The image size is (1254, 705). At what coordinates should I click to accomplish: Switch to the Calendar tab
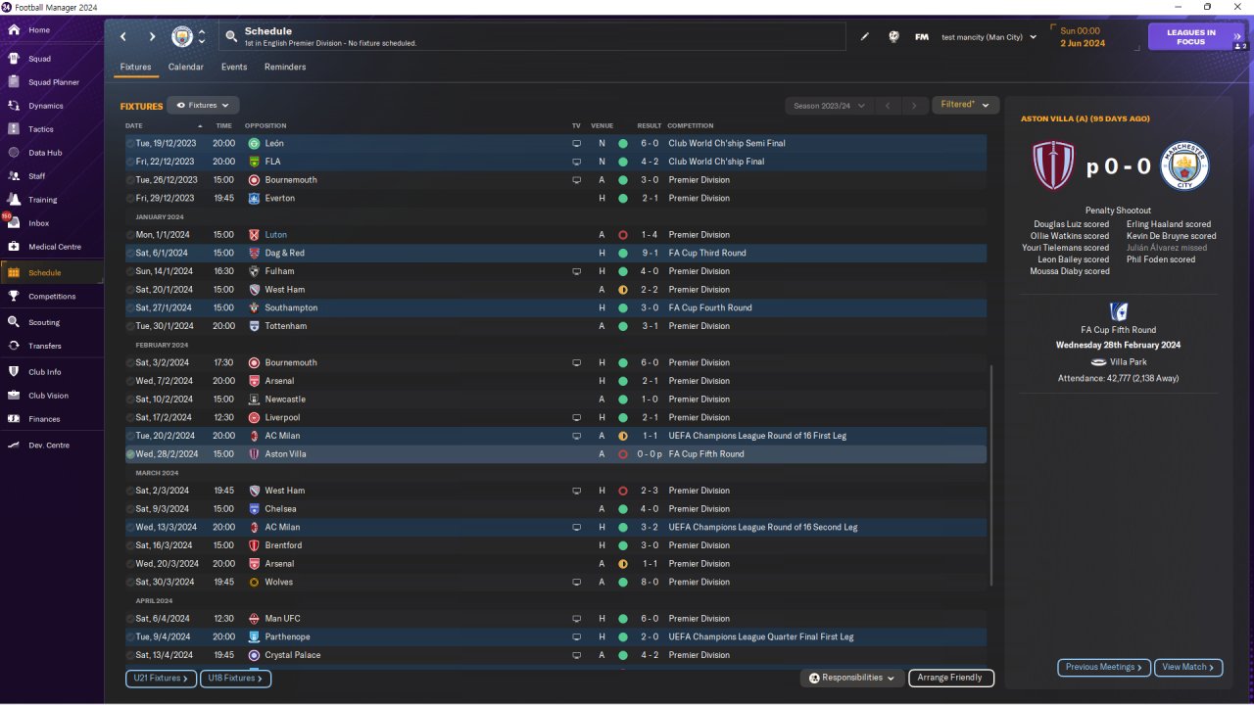pyautogui.click(x=186, y=67)
